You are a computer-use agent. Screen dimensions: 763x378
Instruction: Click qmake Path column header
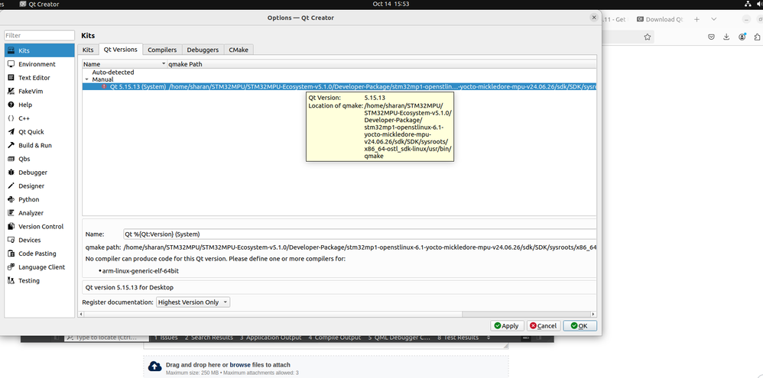pyautogui.click(x=381, y=64)
